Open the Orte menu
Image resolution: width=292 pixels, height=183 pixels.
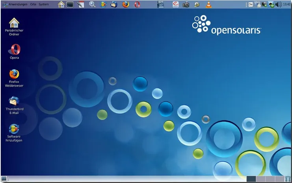coord(33,4)
